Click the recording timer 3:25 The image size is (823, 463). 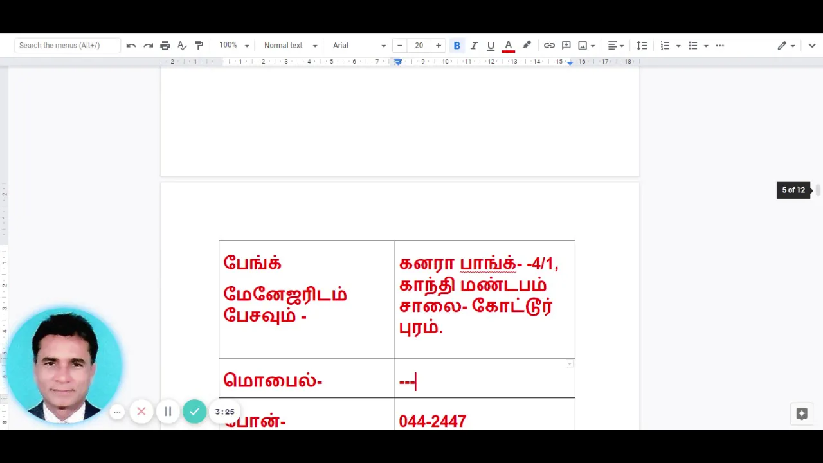coord(224,412)
